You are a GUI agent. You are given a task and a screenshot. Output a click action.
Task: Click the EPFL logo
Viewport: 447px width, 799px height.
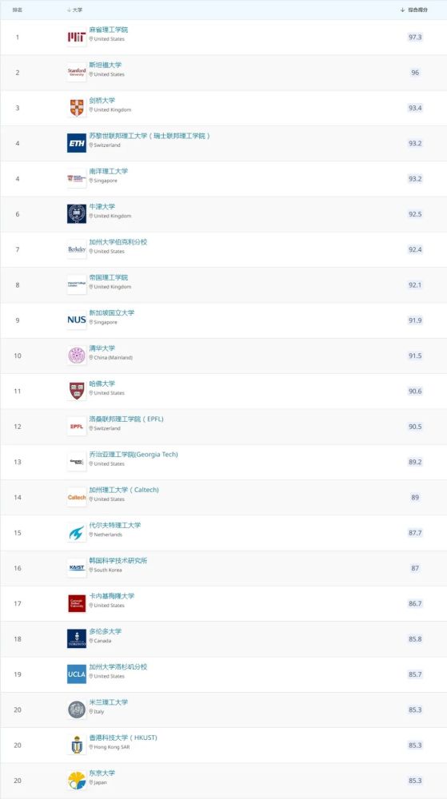(77, 427)
